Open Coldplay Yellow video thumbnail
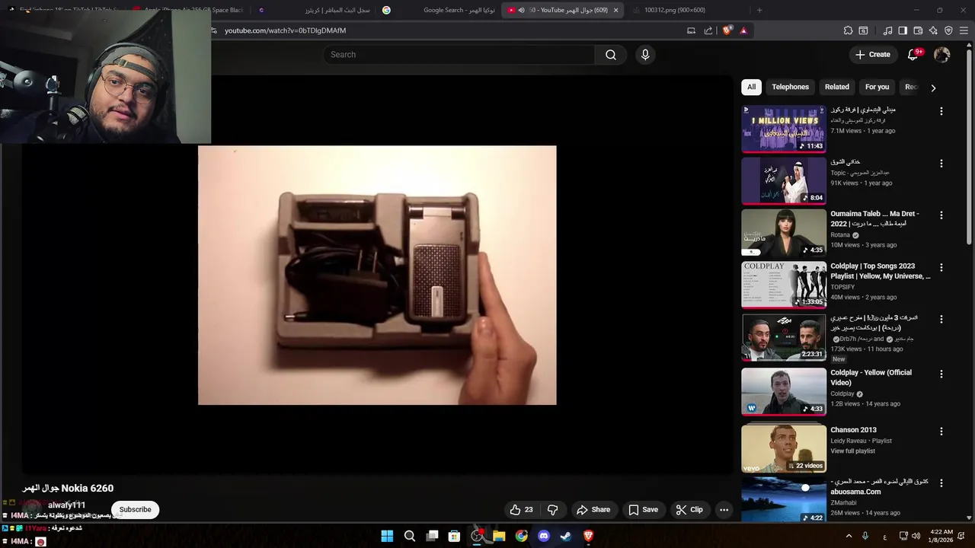 coord(784,391)
